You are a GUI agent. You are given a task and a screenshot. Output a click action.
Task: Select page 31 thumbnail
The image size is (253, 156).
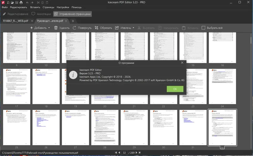193,128
